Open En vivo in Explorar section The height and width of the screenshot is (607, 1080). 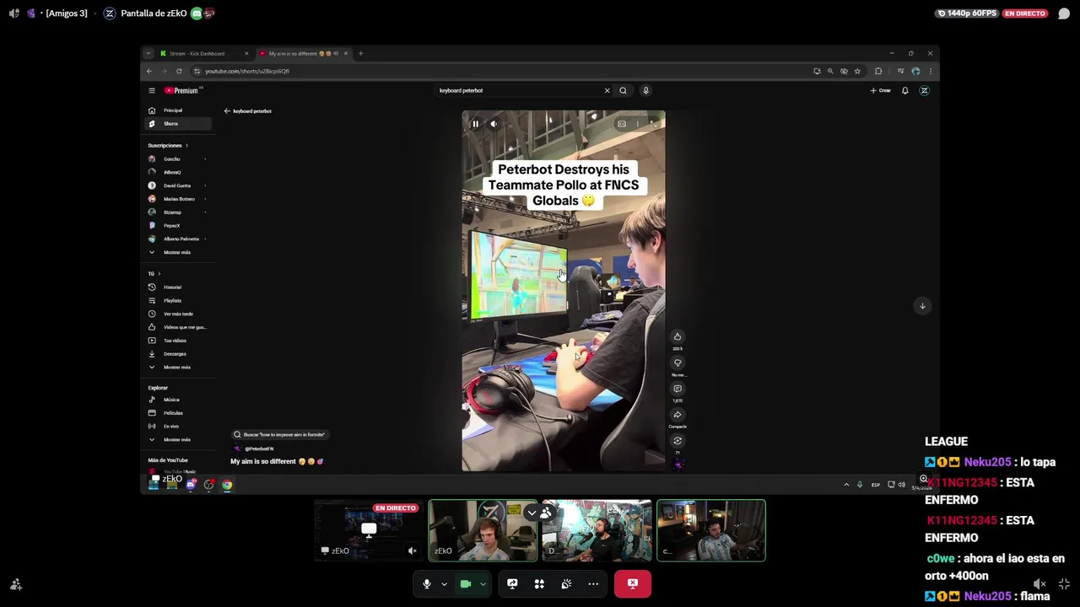[177, 427]
